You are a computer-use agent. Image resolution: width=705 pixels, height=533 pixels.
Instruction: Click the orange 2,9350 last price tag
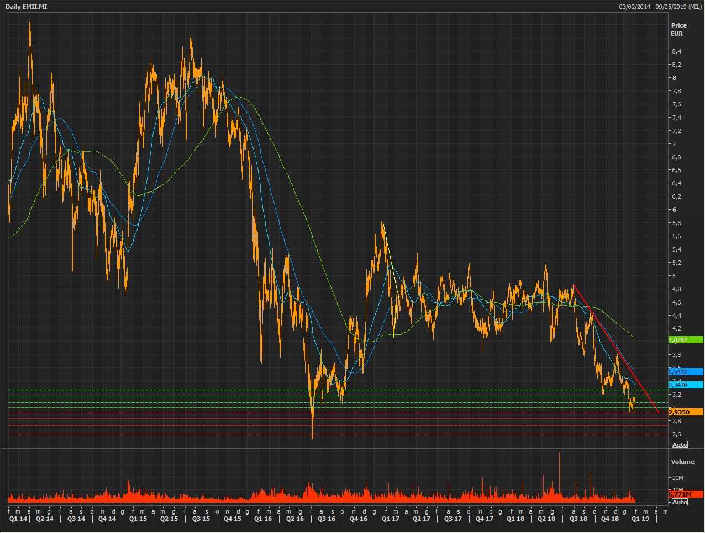tap(686, 412)
